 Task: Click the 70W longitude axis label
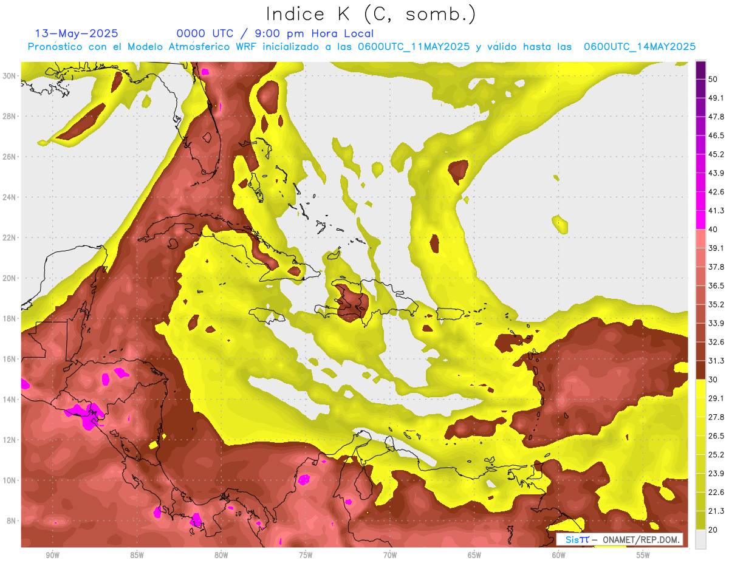[x=390, y=555]
